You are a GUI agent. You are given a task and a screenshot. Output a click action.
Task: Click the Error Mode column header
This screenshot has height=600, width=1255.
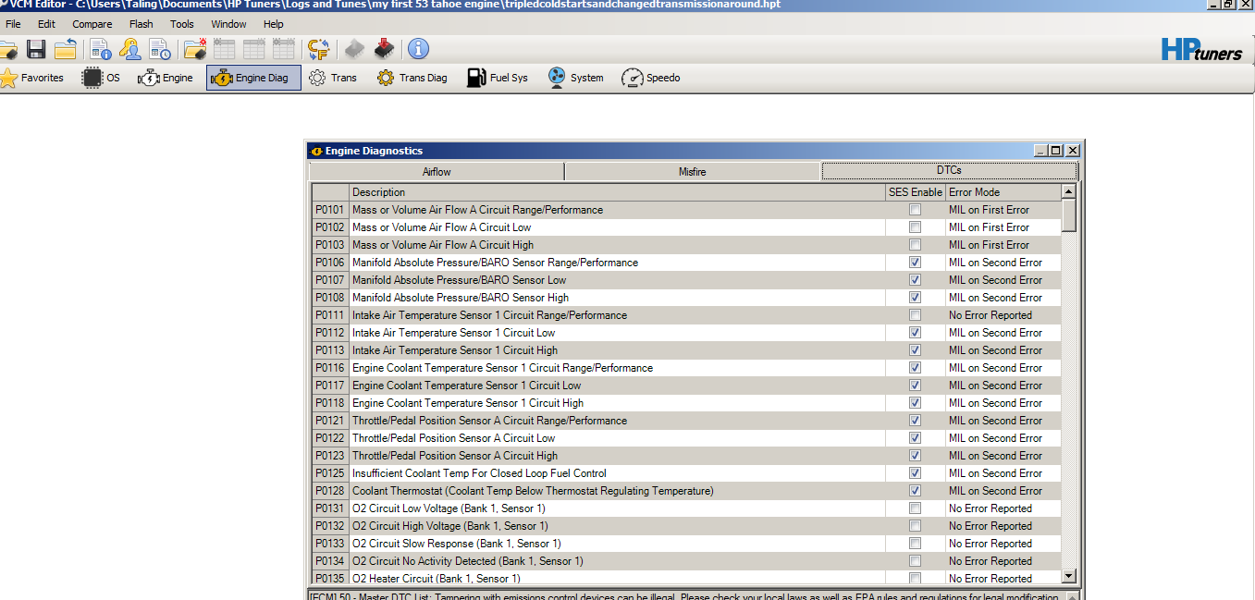point(1003,192)
